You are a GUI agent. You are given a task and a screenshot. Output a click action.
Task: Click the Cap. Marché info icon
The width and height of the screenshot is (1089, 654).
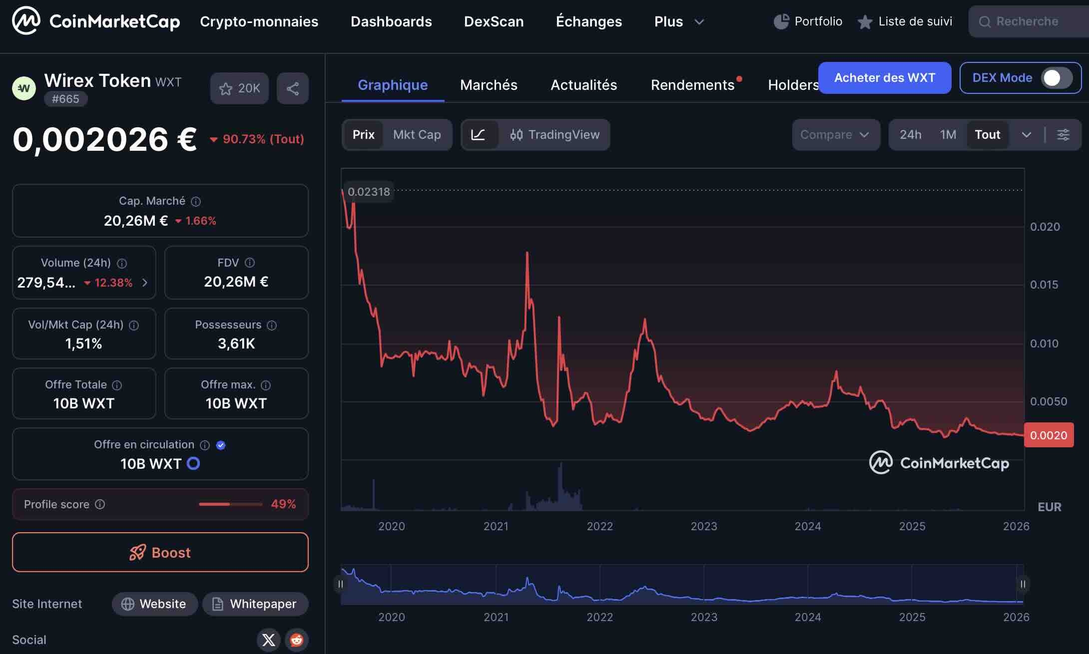click(x=196, y=201)
